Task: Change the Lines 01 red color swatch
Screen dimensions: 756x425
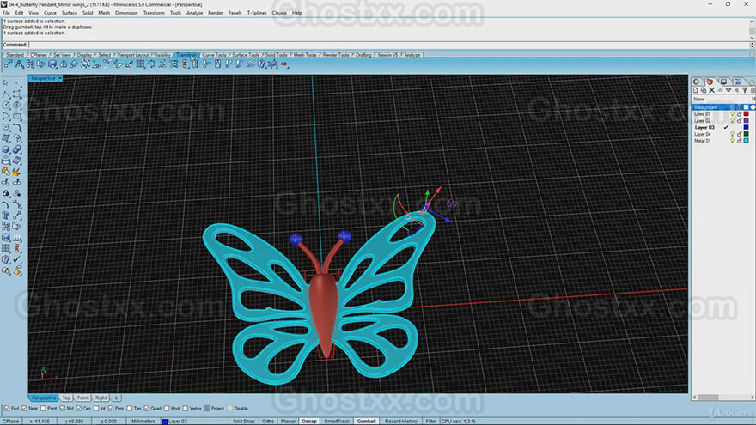Action: point(747,114)
